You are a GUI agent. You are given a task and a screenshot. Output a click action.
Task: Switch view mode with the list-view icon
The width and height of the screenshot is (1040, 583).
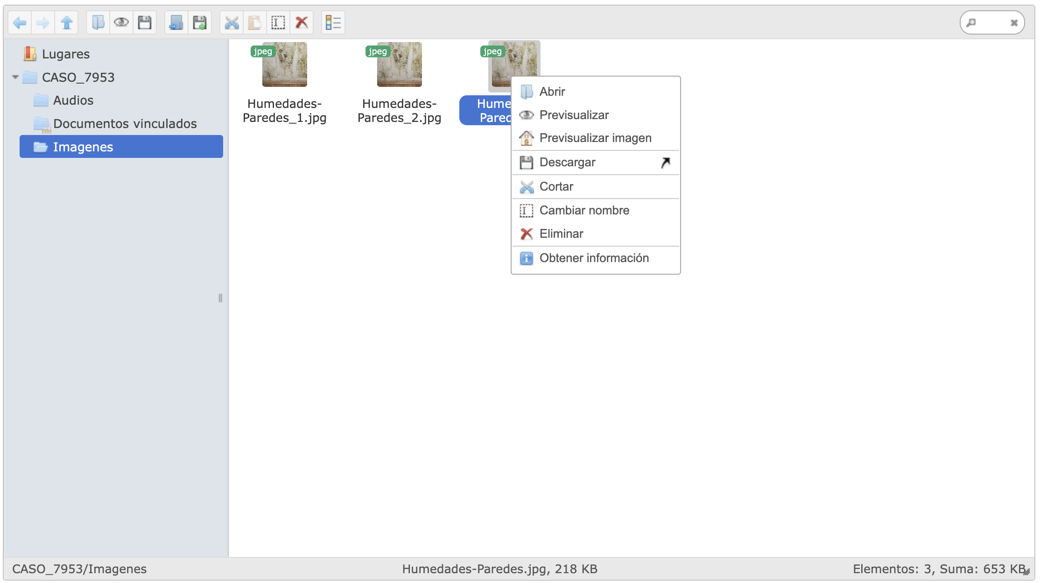pyautogui.click(x=333, y=22)
